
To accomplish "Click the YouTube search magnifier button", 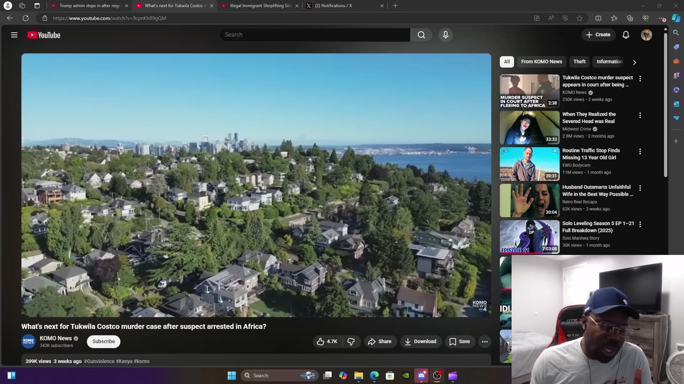I will [421, 35].
